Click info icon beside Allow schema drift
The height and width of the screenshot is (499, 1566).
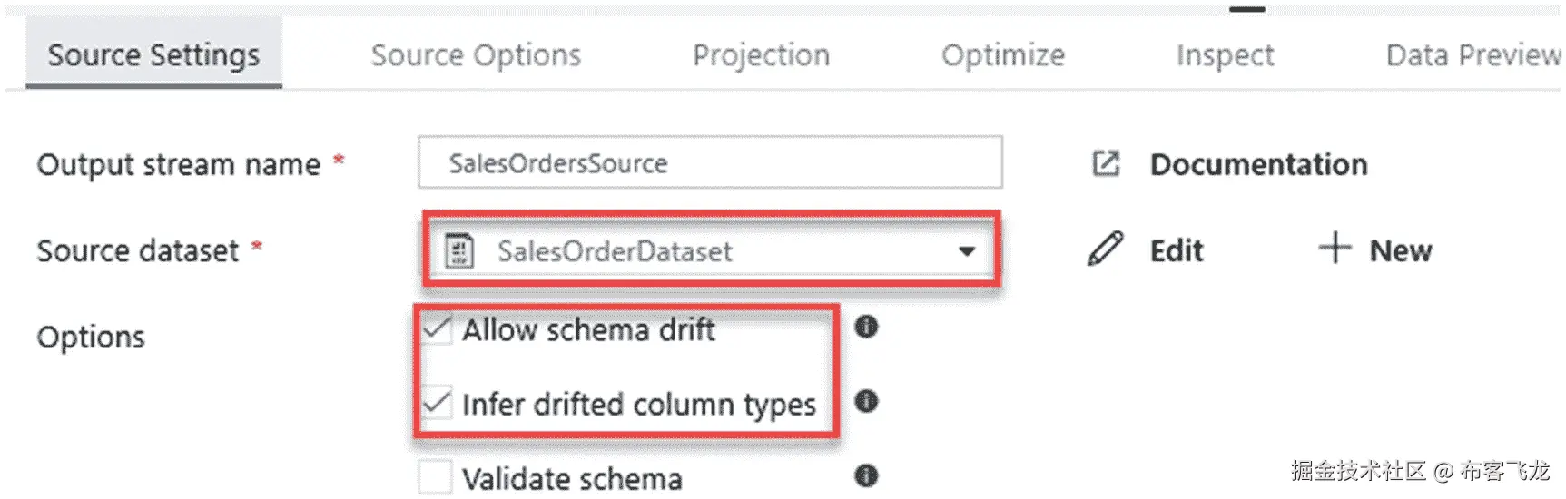coord(866,327)
